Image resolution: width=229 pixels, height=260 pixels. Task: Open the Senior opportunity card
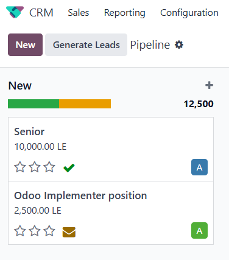[111, 149]
